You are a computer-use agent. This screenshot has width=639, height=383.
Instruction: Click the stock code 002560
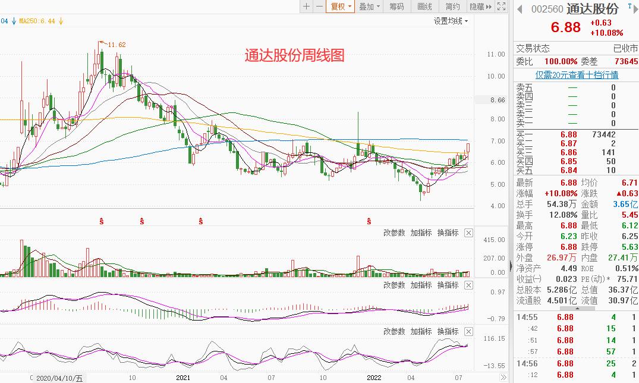tap(547, 9)
